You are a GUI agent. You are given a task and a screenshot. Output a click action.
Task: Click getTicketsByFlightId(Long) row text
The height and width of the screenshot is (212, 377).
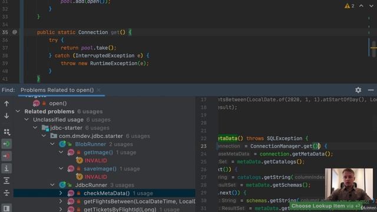[120, 210]
